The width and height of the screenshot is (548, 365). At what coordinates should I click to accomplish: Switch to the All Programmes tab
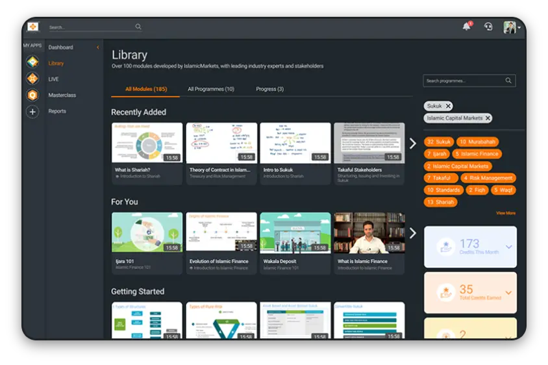pos(211,89)
